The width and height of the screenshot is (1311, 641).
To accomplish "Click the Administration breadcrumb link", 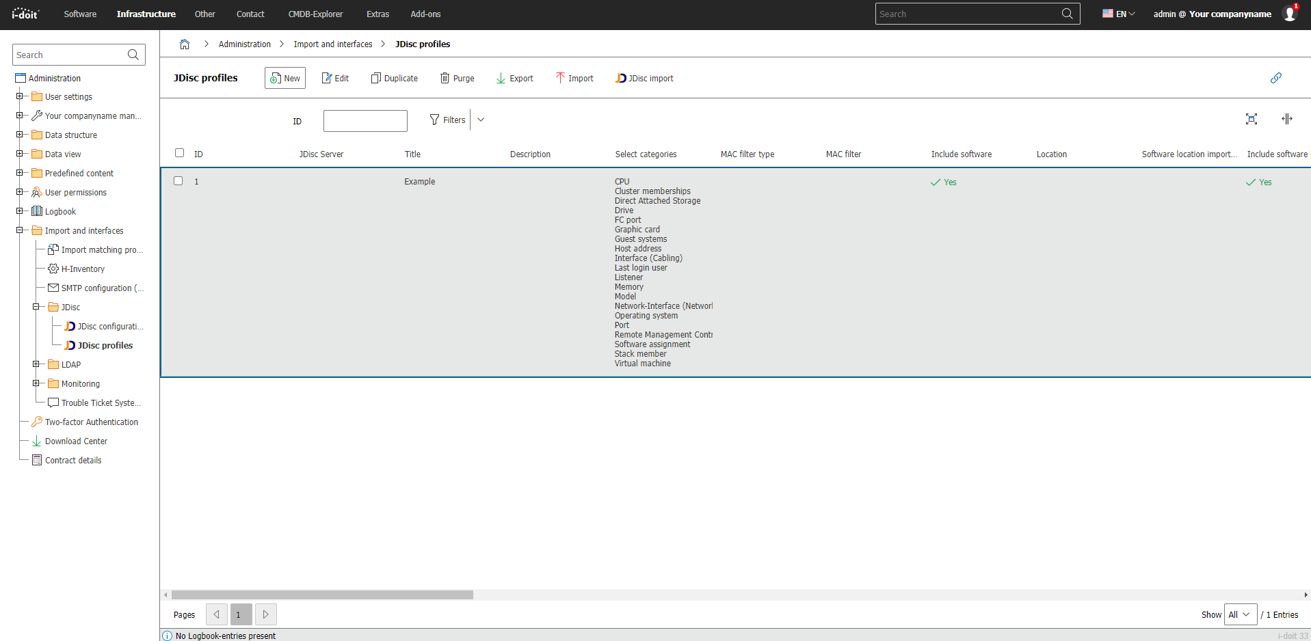I will (x=245, y=44).
